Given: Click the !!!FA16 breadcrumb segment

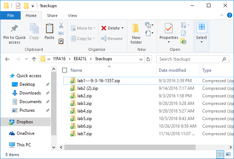Looking at the screenshot, I should click(59, 59).
